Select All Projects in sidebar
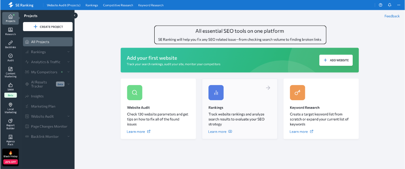The image size is (405, 169). [x=48, y=42]
